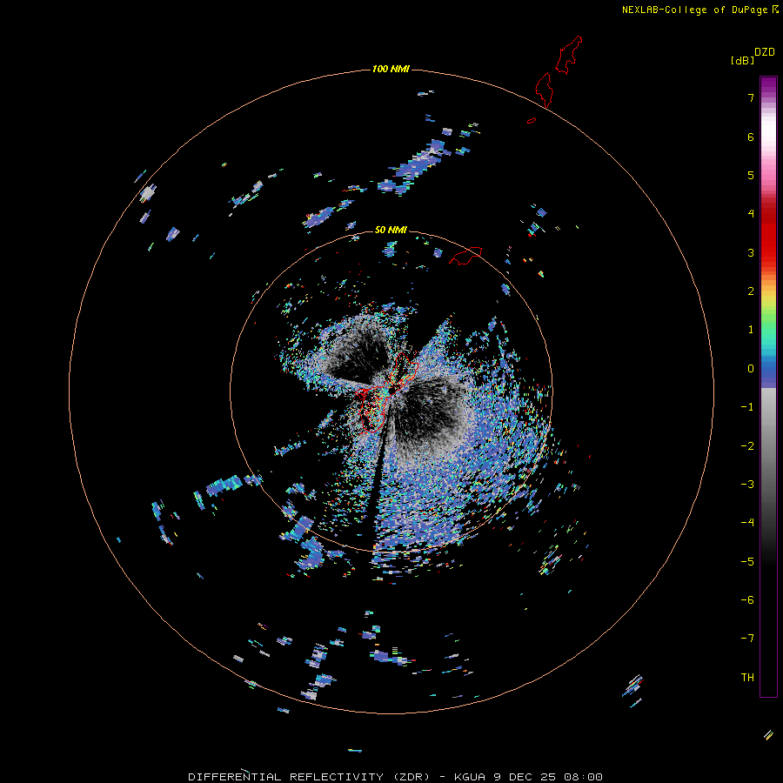The image size is (783, 783).
Task: Click the KGUA station identifier text
Action: 472,777
